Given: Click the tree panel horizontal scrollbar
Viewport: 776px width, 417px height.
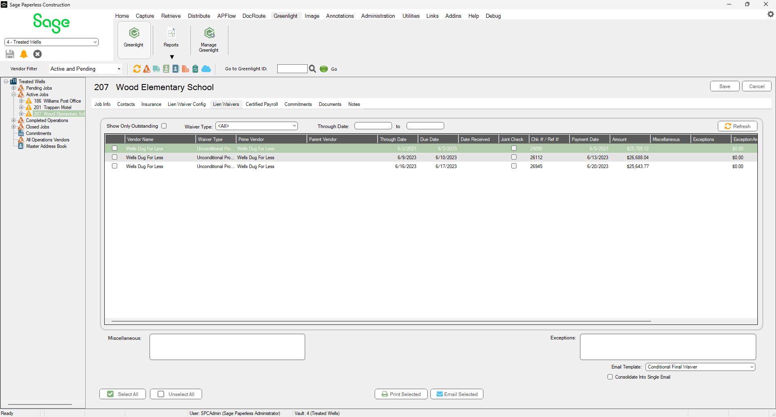Looking at the screenshot, I should point(40,404).
